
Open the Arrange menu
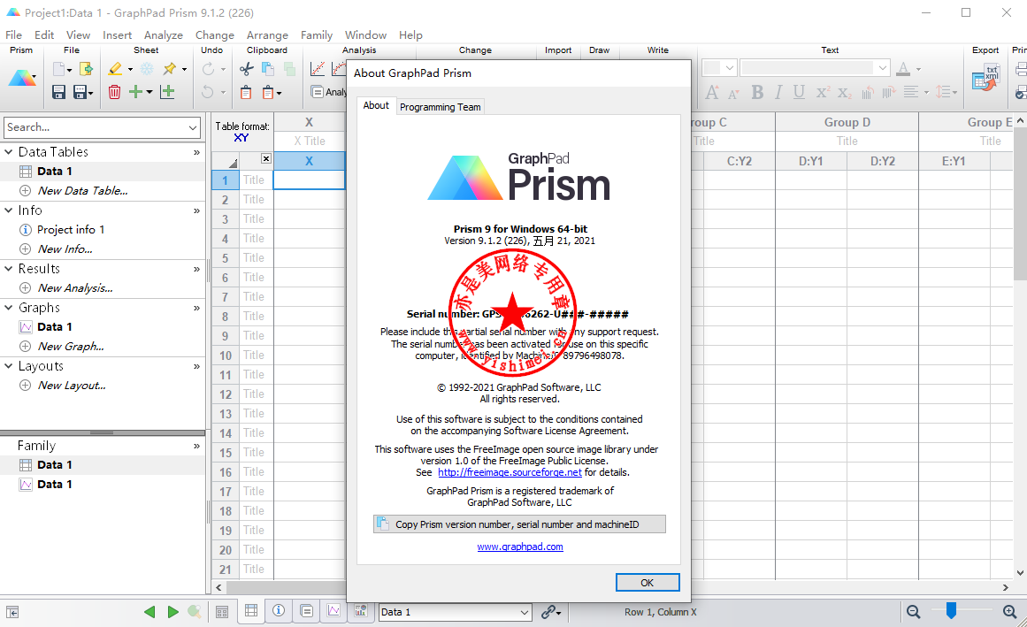click(x=267, y=34)
